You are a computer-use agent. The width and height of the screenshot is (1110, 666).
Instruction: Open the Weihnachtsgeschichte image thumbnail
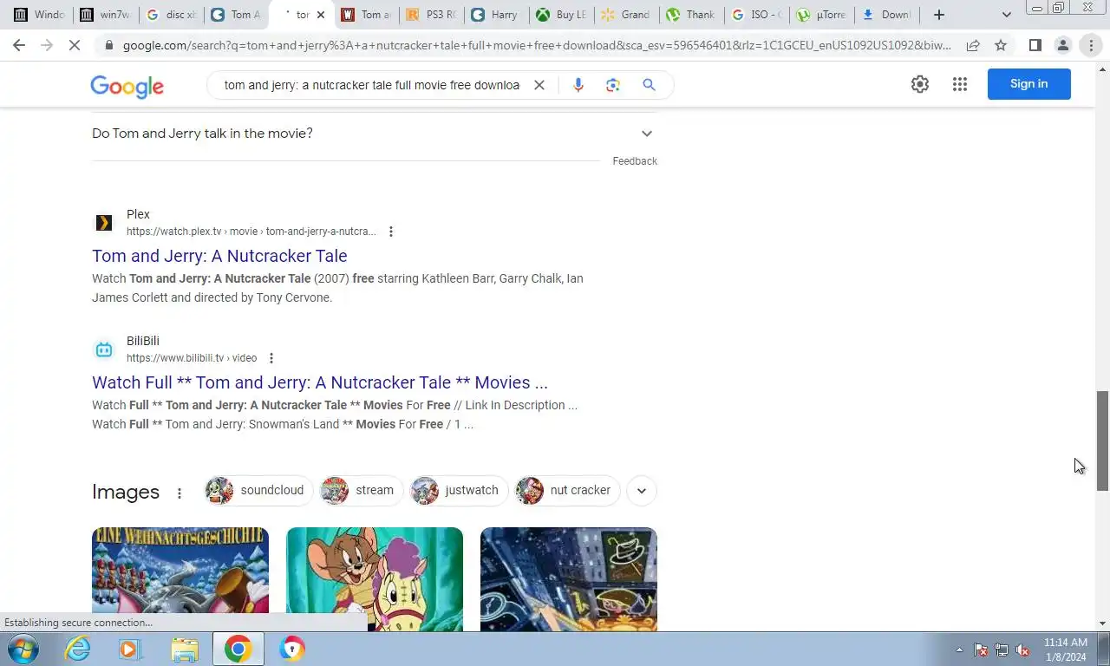180,579
